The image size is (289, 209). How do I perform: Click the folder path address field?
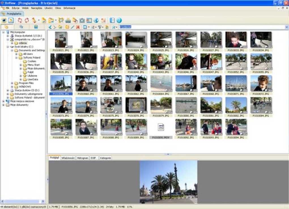202,27
